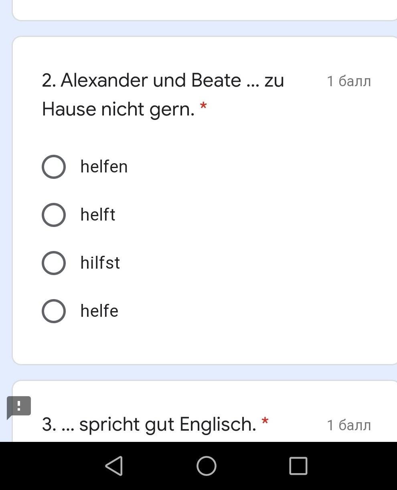This screenshot has height=490, width=397.
Task: Pick the radio circle beside 'helfe'
Action: pyautogui.click(x=54, y=311)
